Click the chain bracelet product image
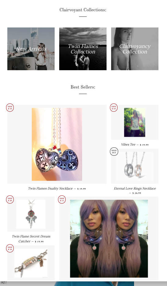 coord(31,263)
